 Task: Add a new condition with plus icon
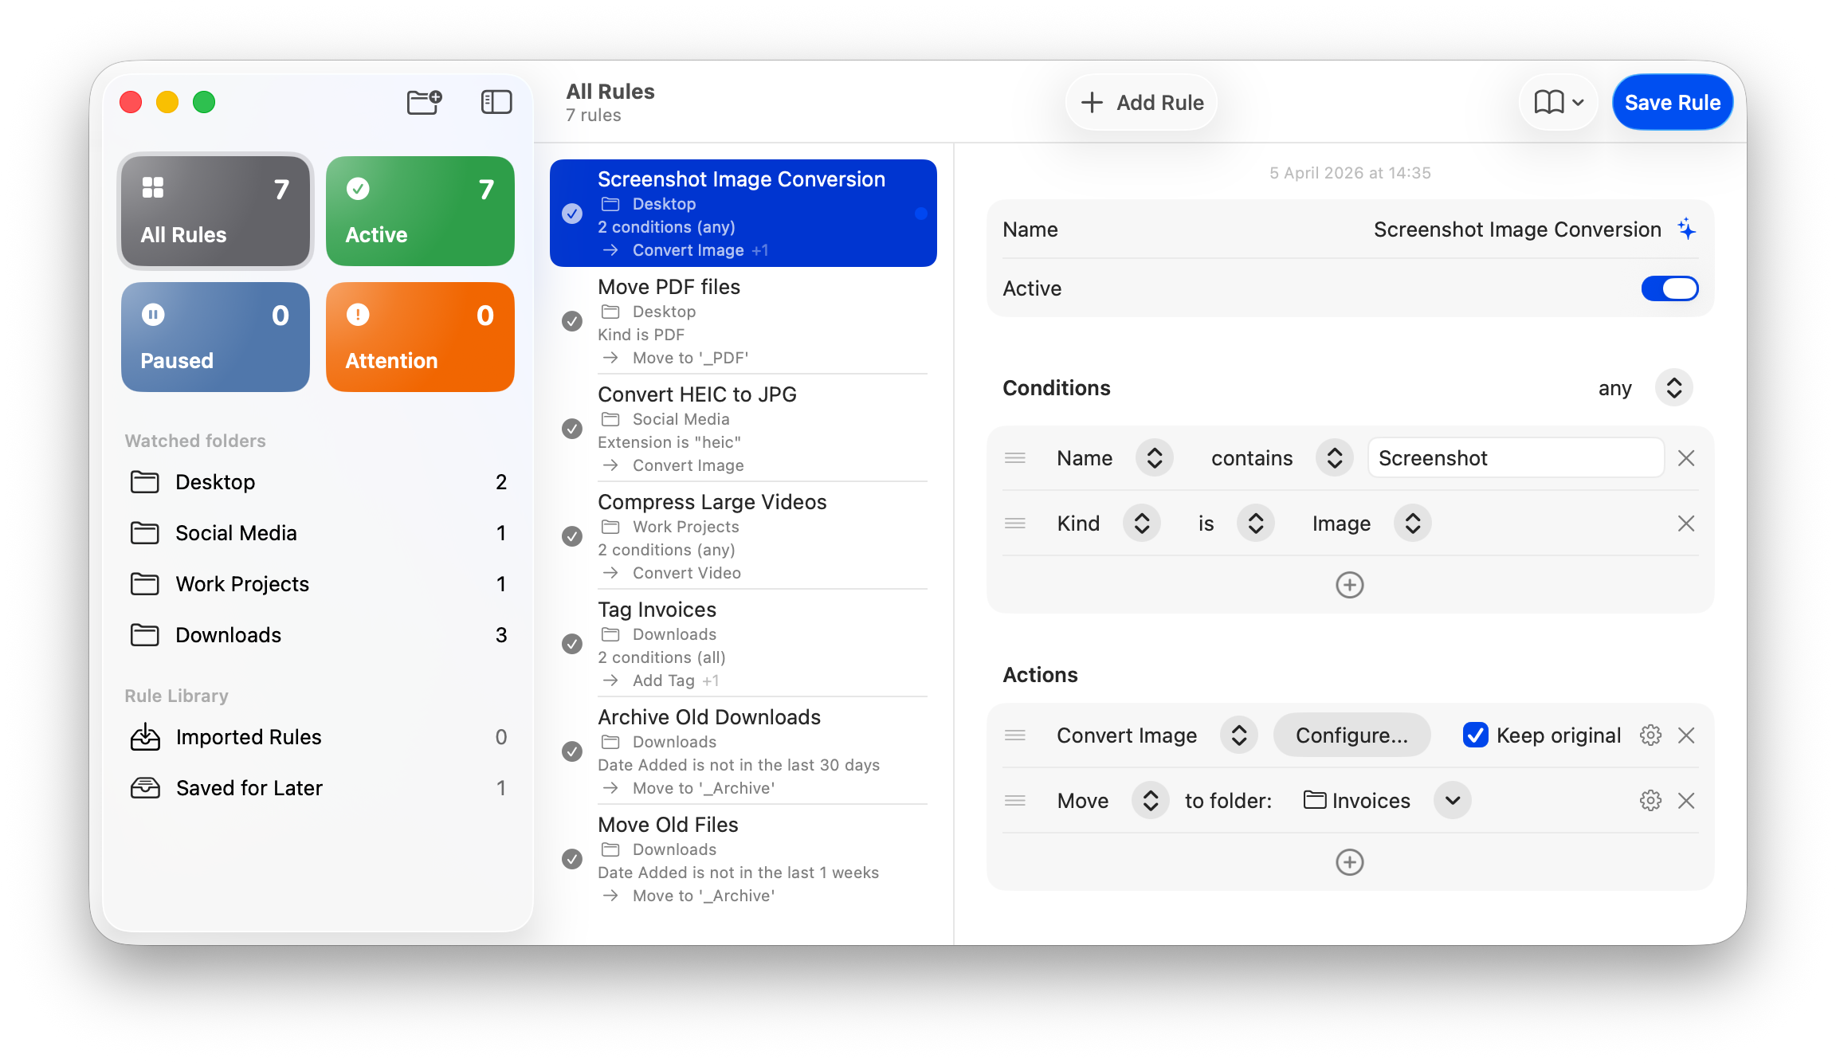(1349, 585)
